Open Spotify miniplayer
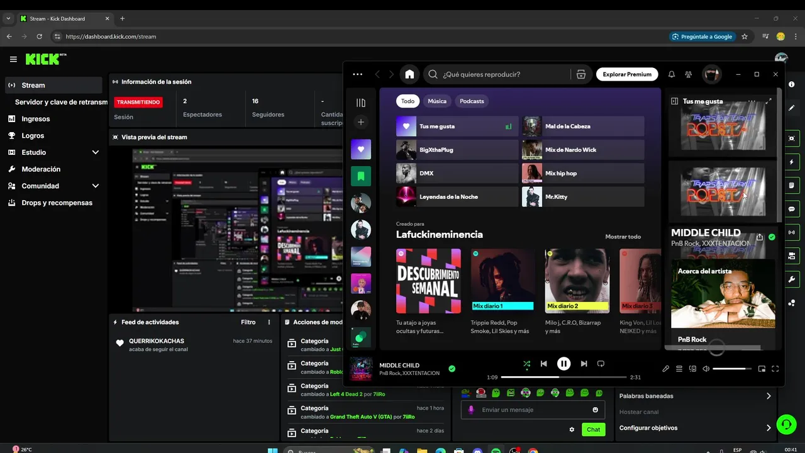 (762, 369)
